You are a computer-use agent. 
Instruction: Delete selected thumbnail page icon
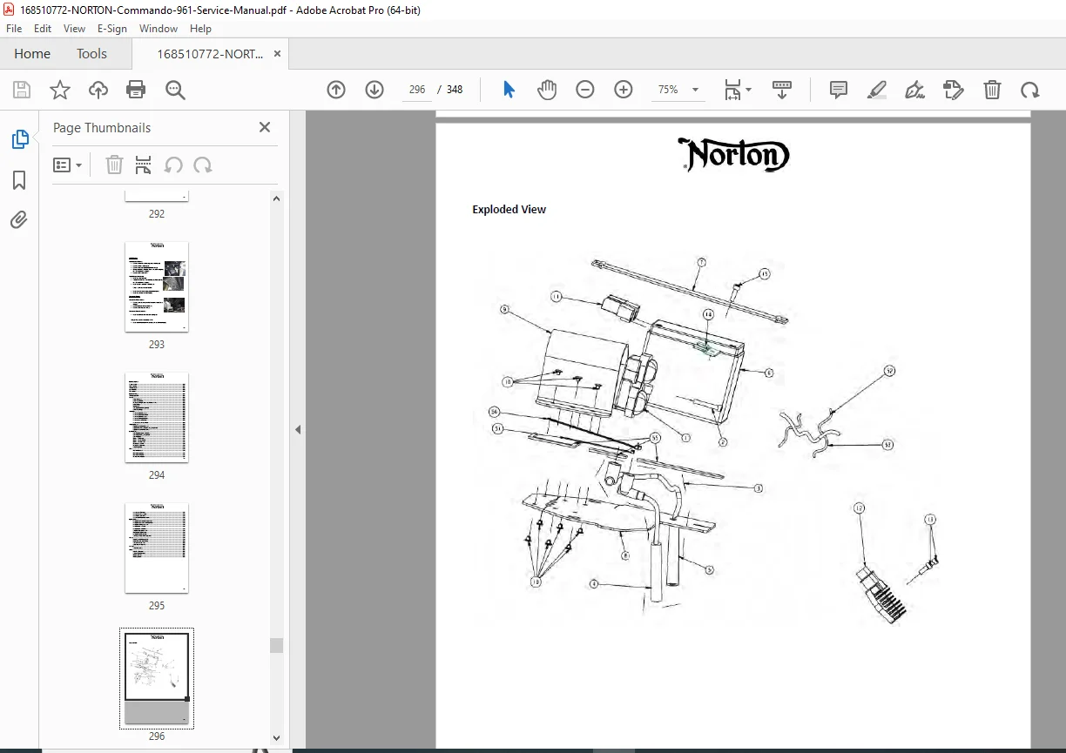(x=115, y=165)
